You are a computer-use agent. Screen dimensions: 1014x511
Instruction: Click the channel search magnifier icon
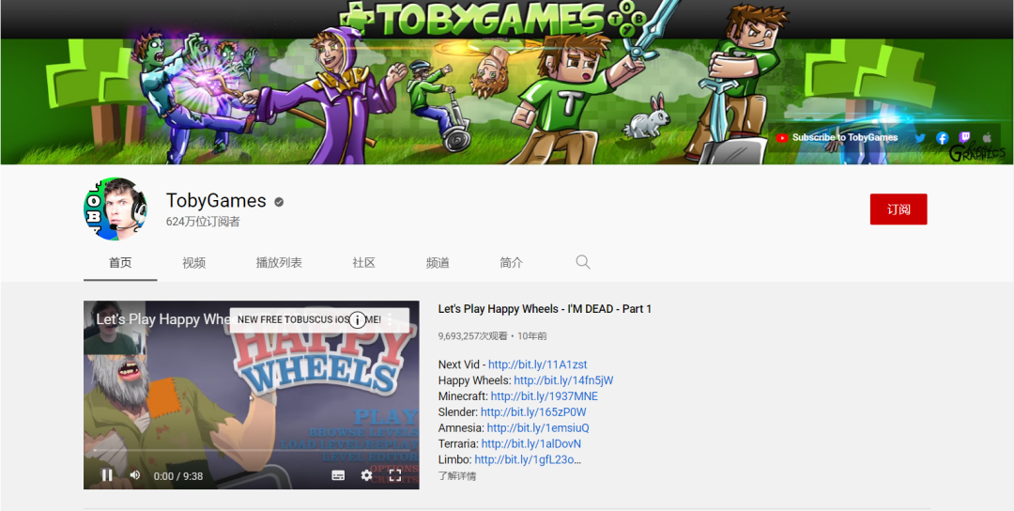coord(583,262)
